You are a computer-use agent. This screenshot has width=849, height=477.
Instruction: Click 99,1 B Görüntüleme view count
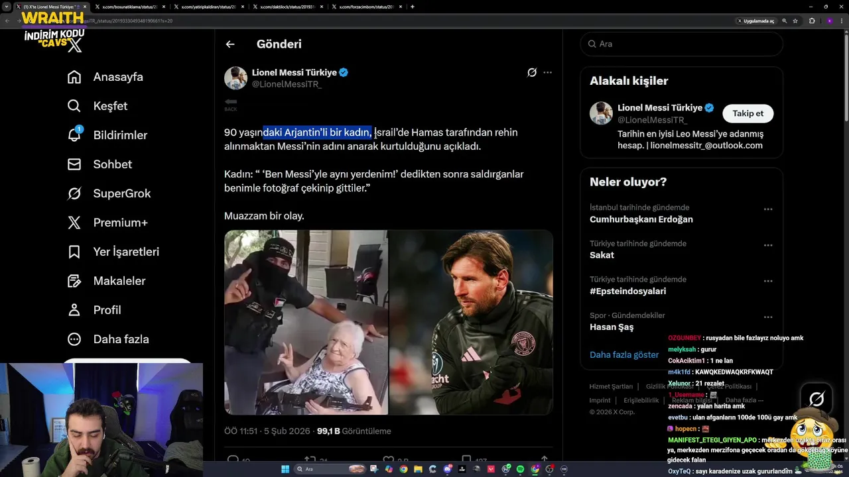point(354,431)
